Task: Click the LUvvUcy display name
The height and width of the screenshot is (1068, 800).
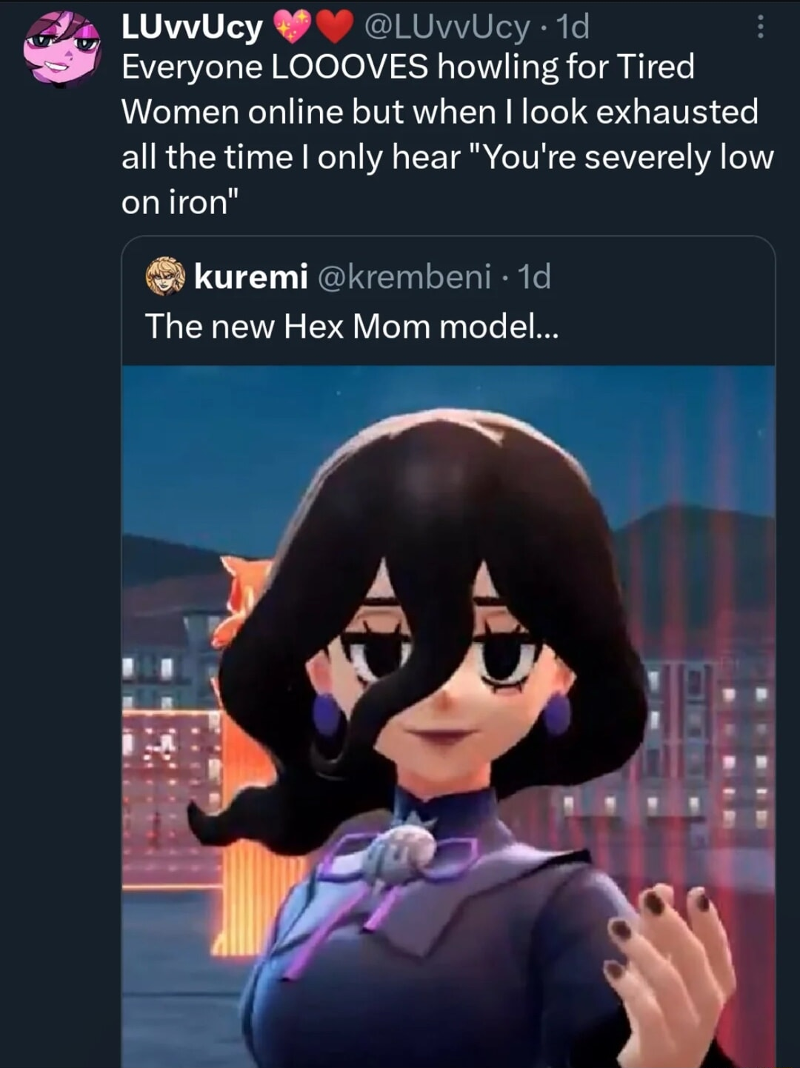Action: (192, 27)
